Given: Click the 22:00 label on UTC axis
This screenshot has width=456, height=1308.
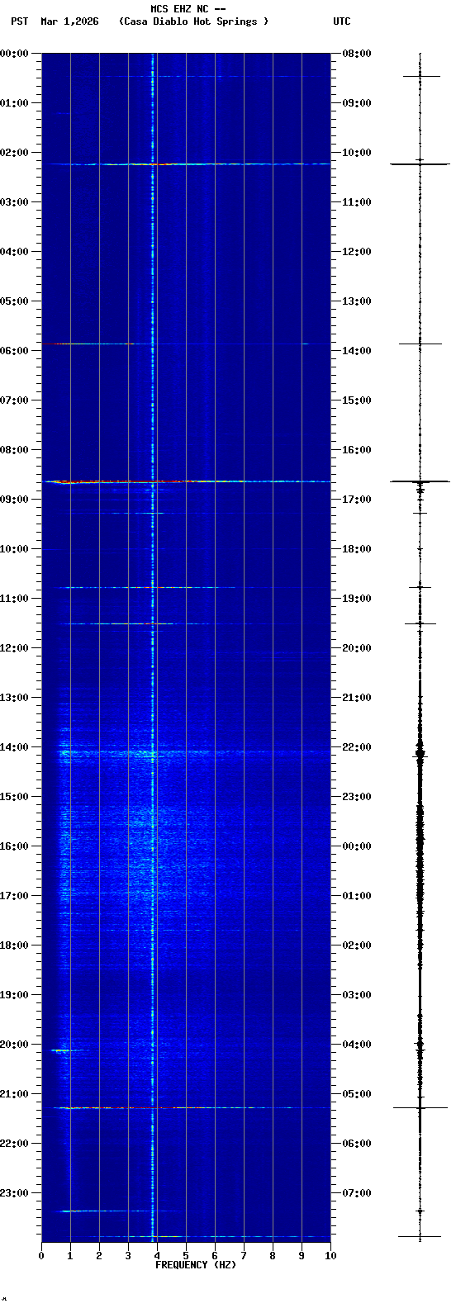Looking at the screenshot, I should click(357, 747).
